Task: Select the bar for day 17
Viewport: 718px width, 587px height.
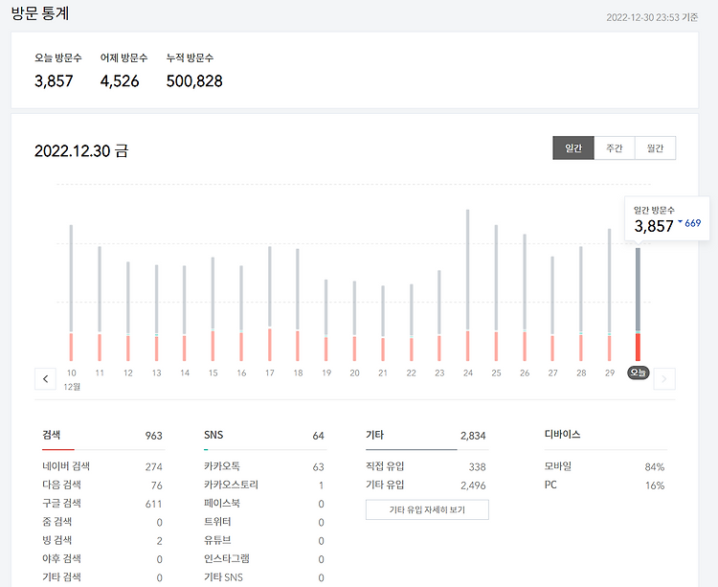Action: pos(270,304)
